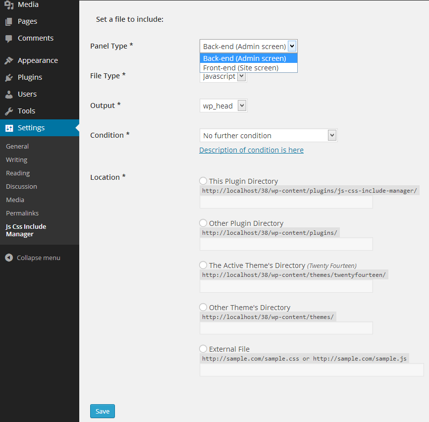Screen dimensions: 429x422
Task: Click the sample.com/sample.css example text
Action: [x=304, y=359]
